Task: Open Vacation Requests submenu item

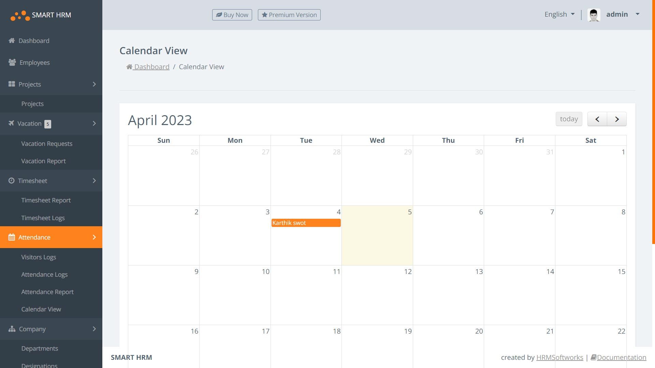Action: [x=47, y=144]
